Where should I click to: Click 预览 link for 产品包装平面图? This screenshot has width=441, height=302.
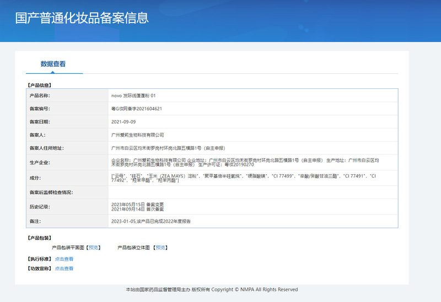[x=94, y=247]
